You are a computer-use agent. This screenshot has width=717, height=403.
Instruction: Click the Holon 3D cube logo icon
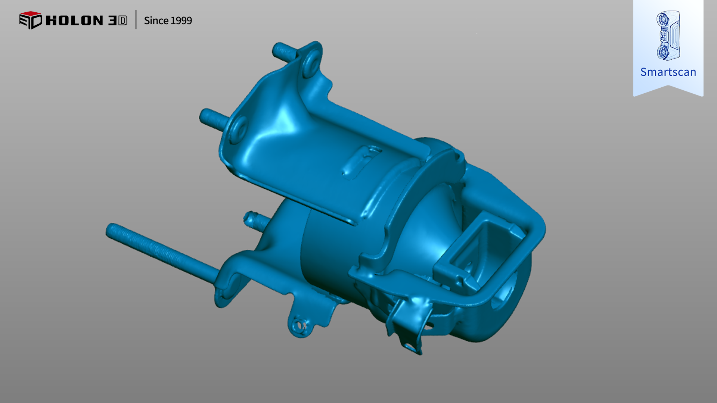pos(30,20)
